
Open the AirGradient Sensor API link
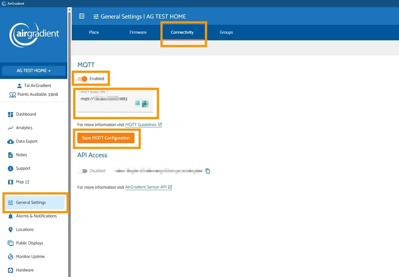point(148,187)
